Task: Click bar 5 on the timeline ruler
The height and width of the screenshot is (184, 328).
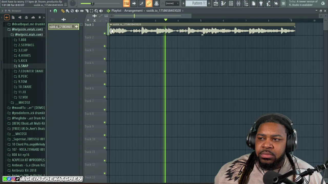Action: [x=201, y=20]
